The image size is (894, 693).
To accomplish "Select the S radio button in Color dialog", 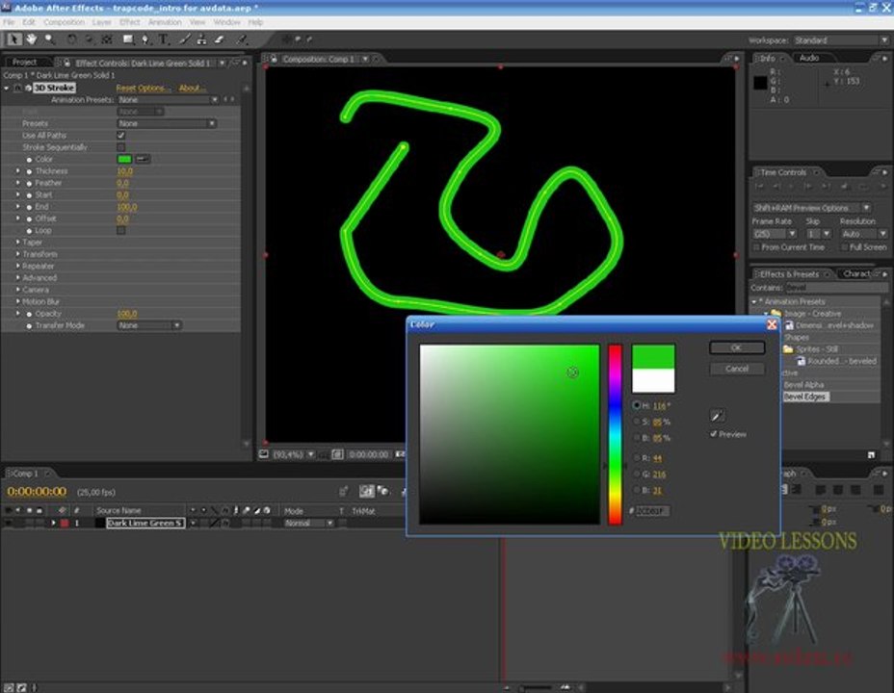I will (637, 422).
